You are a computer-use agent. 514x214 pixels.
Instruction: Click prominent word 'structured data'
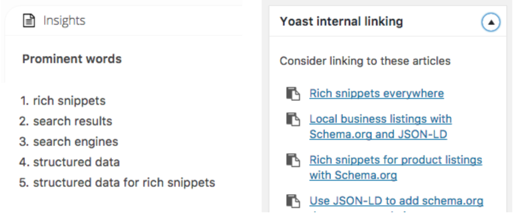(x=76, y=162)
